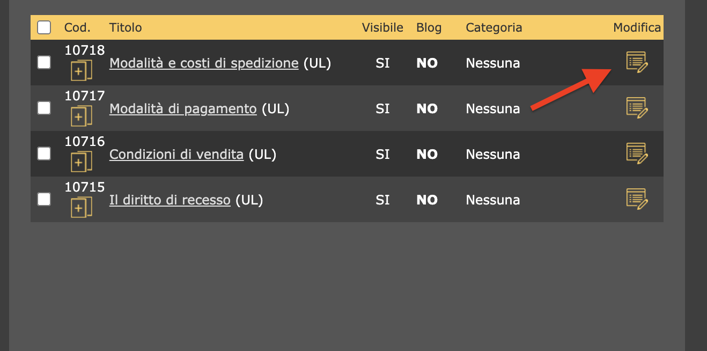Click the edit icon for Modalità di pagamento
707x351 pixels.
(637, 108)
